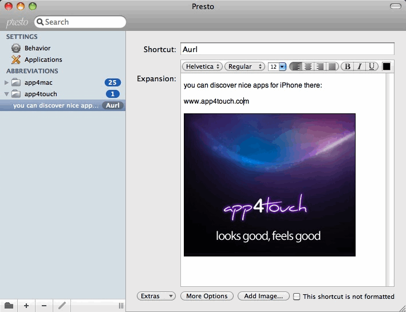
Task: Open the Behavior settings gear icon
Action: point(16,48)
